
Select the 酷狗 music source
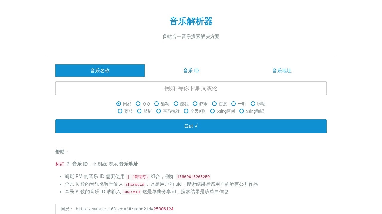[157, 104]
